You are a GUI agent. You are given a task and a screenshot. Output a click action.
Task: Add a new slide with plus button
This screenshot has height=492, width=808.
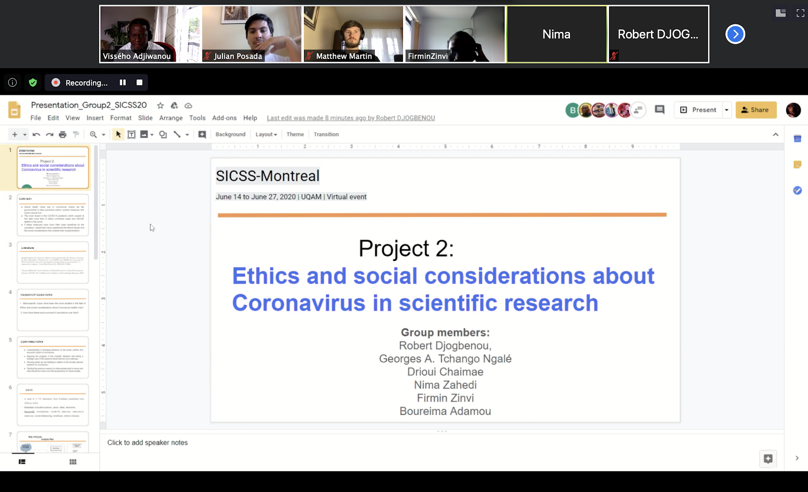point(15,134)
